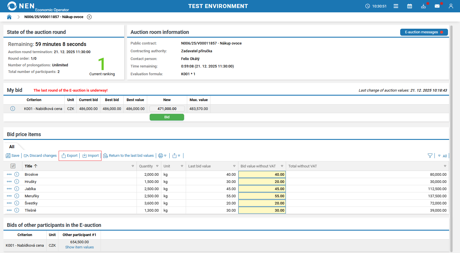The height and width of the screenshot is (253, 460).
Task: Open the print dropdown arrow
Action: [x=165, y=156]
